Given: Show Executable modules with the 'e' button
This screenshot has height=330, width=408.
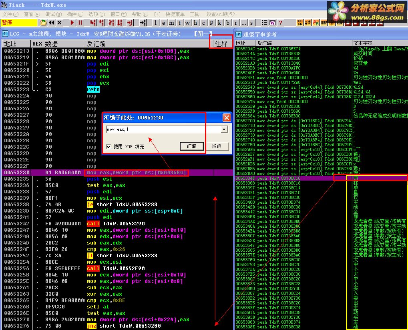Looking at the screenshot, I should (163, 23).
